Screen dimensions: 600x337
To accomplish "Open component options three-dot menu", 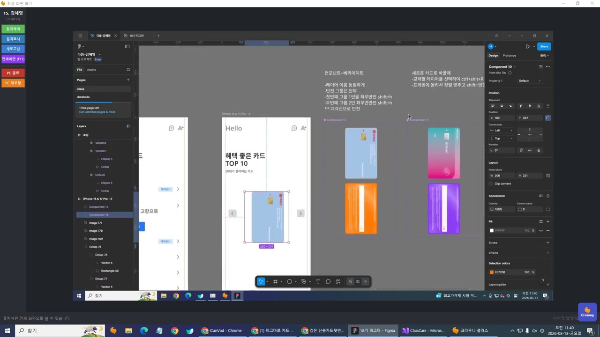I will click(547, 66).
